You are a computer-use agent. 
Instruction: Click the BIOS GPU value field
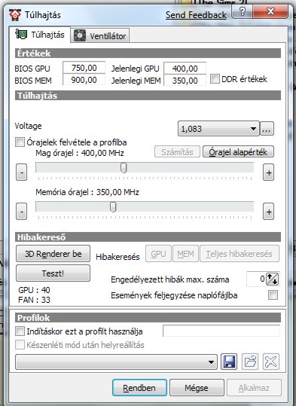[84, 68]
